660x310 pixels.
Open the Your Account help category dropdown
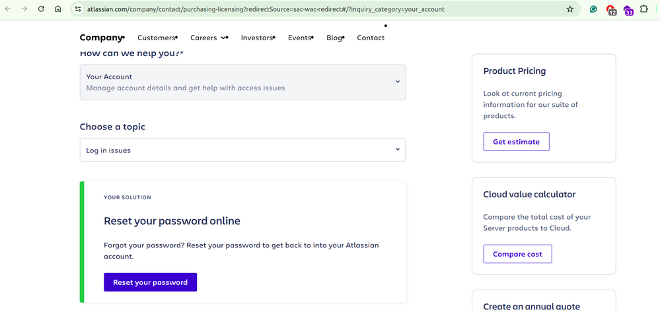coord(243,82)
